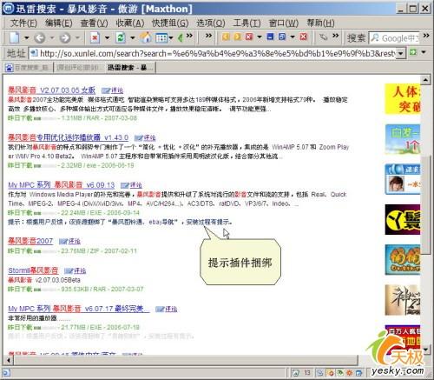Click the green arrow toolbar icon
Viewport: 434px width, 380px height.
coord(181,37)
